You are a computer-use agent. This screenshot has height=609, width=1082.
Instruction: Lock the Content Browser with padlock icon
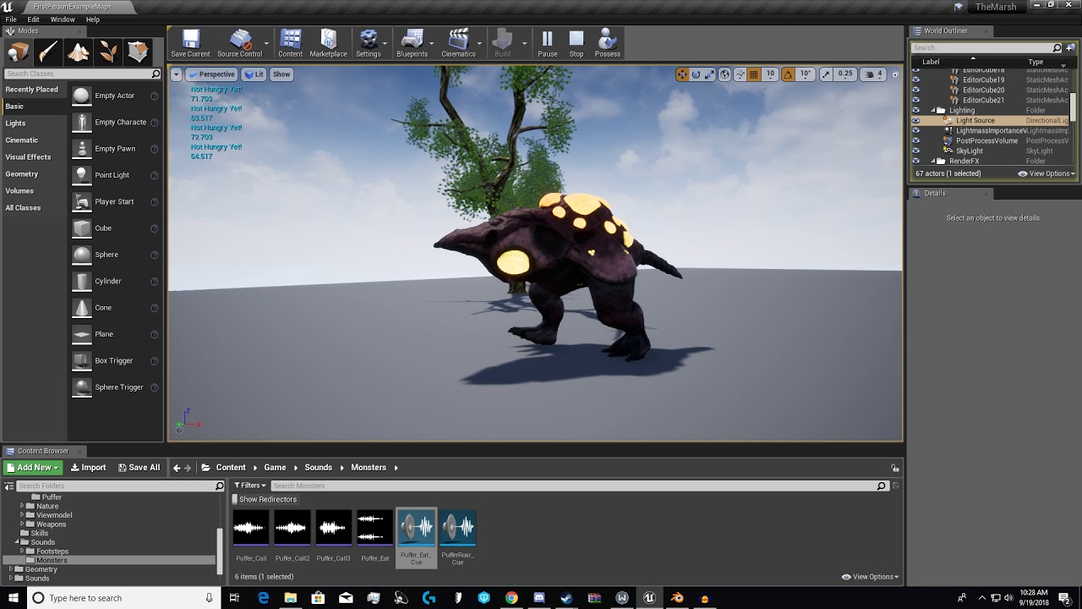pos(895,468)
